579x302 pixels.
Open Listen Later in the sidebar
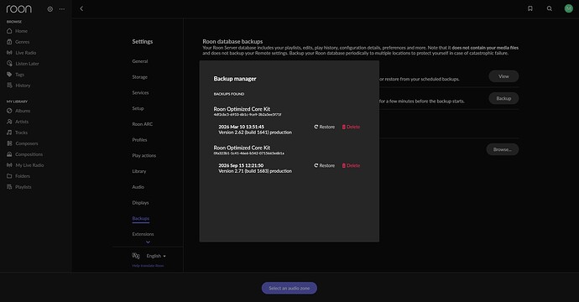click(x=23, y=64)
